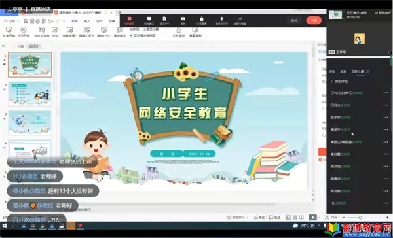
Task: Open the 发言 tab in class panel
Action: click(x=343, y=71)
